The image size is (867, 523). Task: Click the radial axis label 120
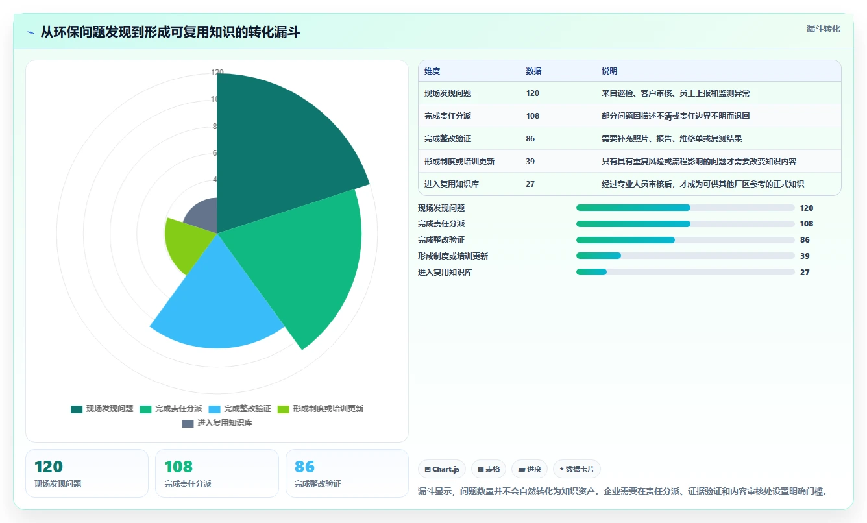[217, 73]
